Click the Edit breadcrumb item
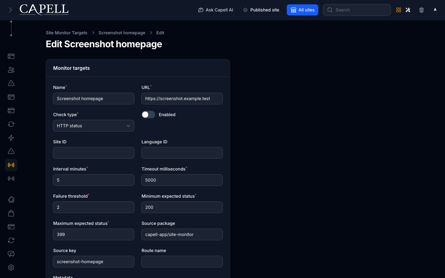 (x=160, y=33)
